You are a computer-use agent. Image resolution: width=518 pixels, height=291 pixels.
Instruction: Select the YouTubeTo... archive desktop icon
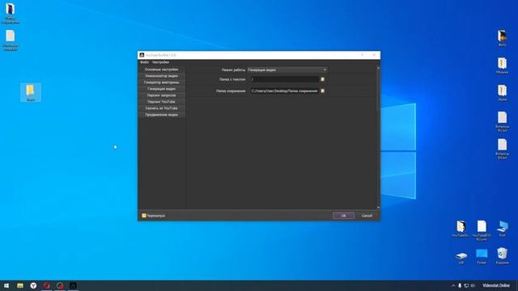(x=461, y=229)
